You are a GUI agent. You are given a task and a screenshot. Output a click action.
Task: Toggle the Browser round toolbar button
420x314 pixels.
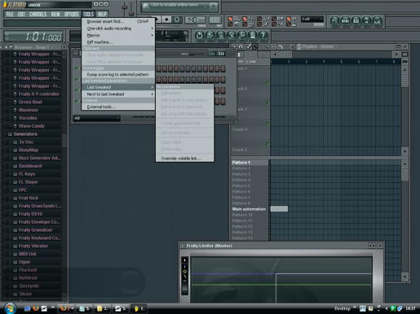(x=366, y=21)
